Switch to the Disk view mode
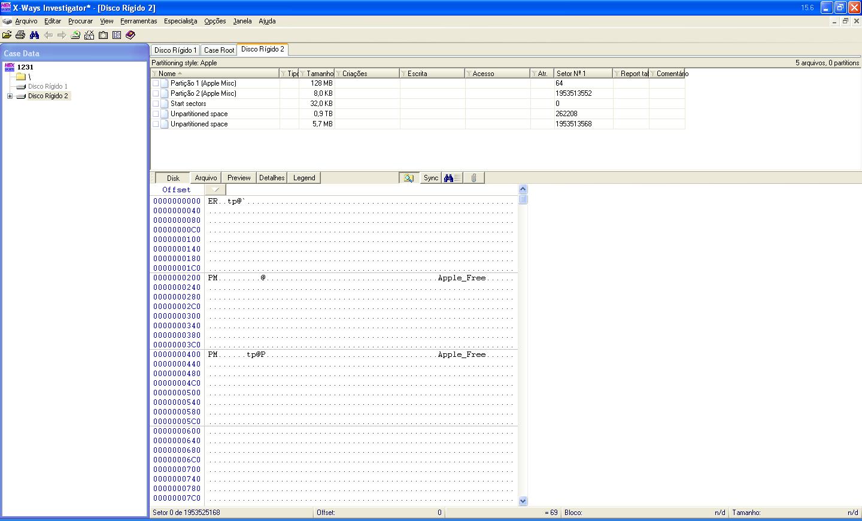This screenshot has width=862, height=521. [173, 178]
